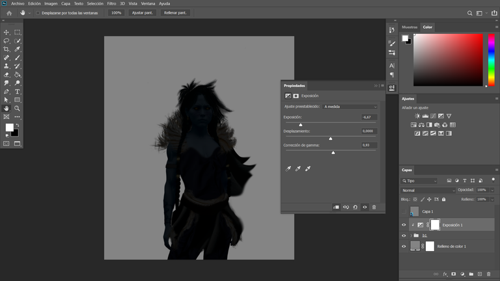500x281 pixels.
Task: Click the black point eyedropper in Properties
Action: pyautogui.click(x=288, y=168)
